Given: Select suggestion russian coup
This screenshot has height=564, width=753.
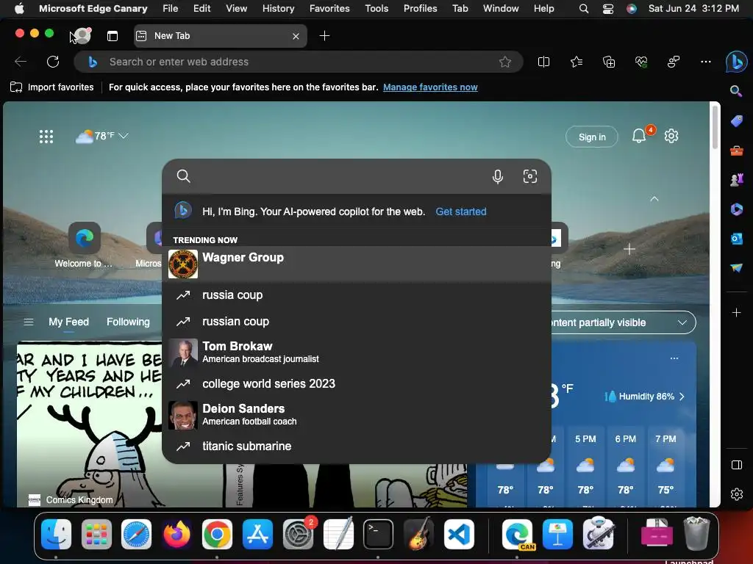Looking at the screenshot, I should 357,322.
